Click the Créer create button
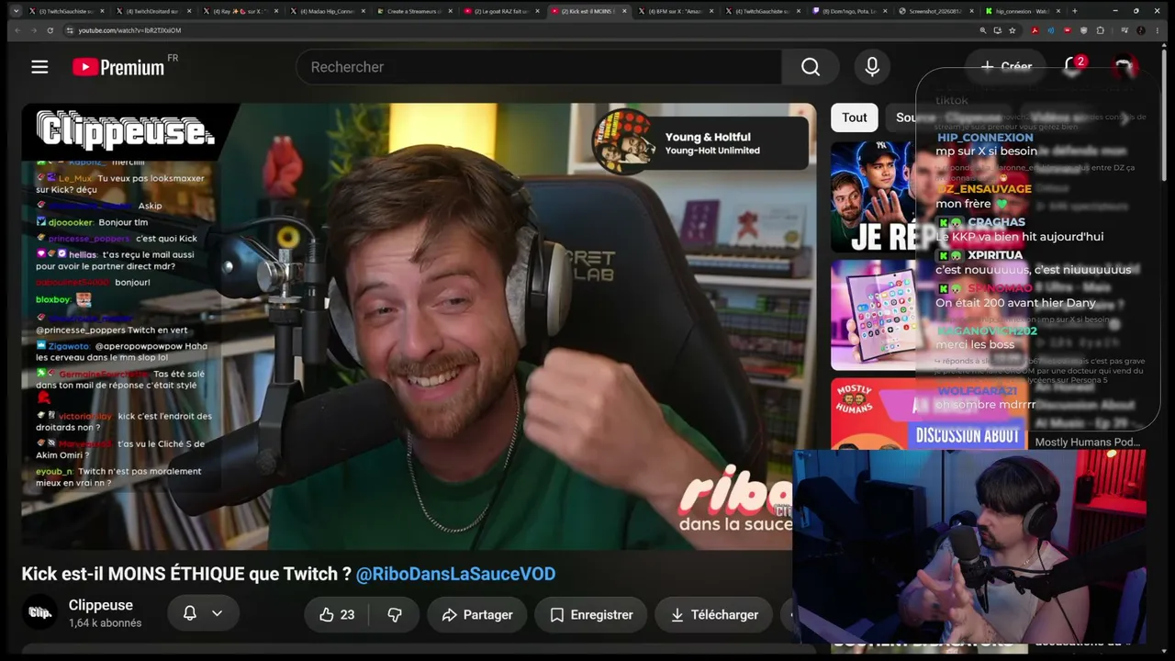Image resolution: width=1175 pixels, height=661 pixels. point(1006,66)
